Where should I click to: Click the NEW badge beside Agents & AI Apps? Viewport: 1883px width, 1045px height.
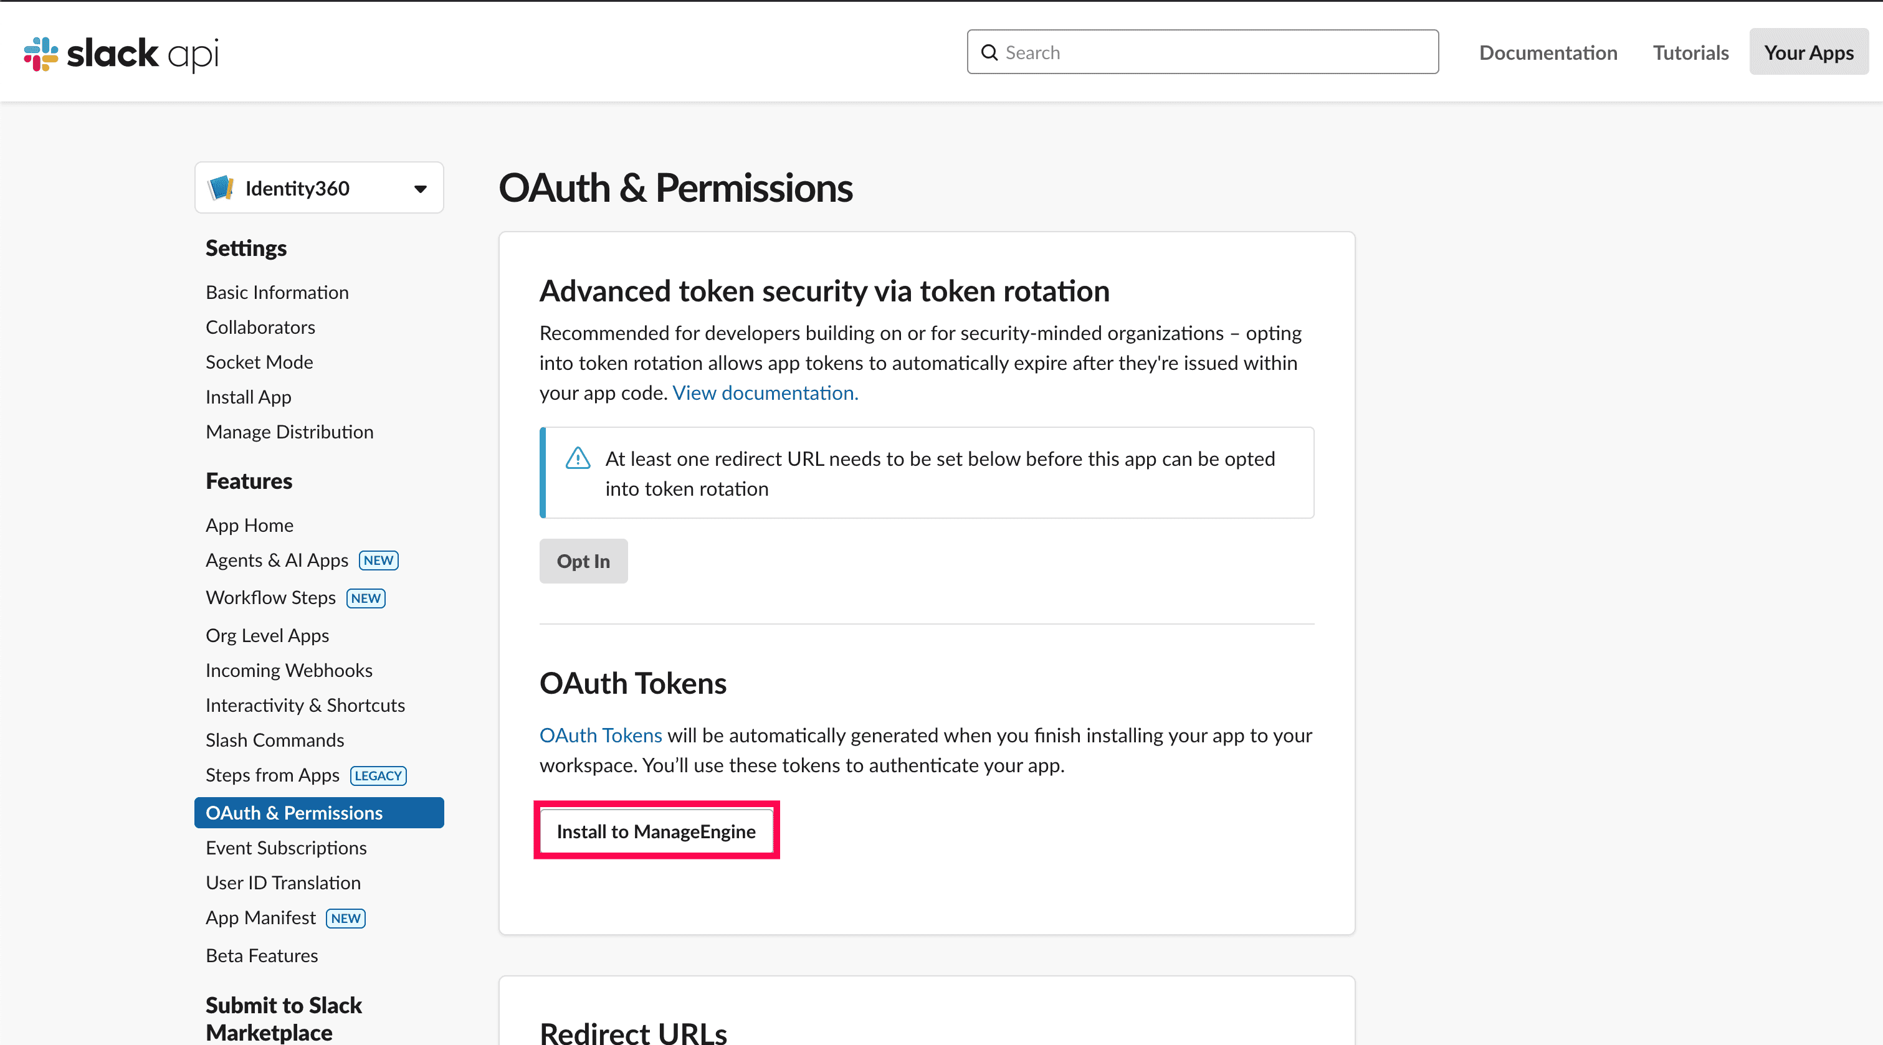pyautogui.click(x=378, y=560)
